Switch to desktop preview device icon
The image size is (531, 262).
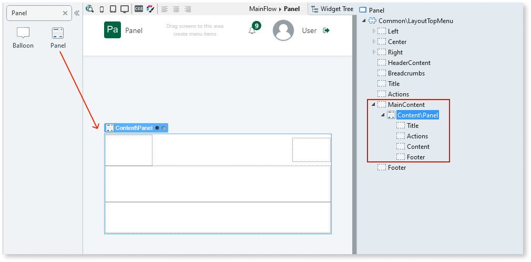(125, 9)
